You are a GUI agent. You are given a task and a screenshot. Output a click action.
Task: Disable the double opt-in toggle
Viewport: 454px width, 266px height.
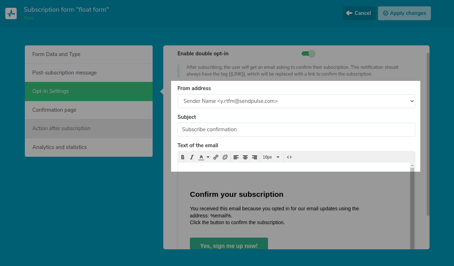[308, 54]
